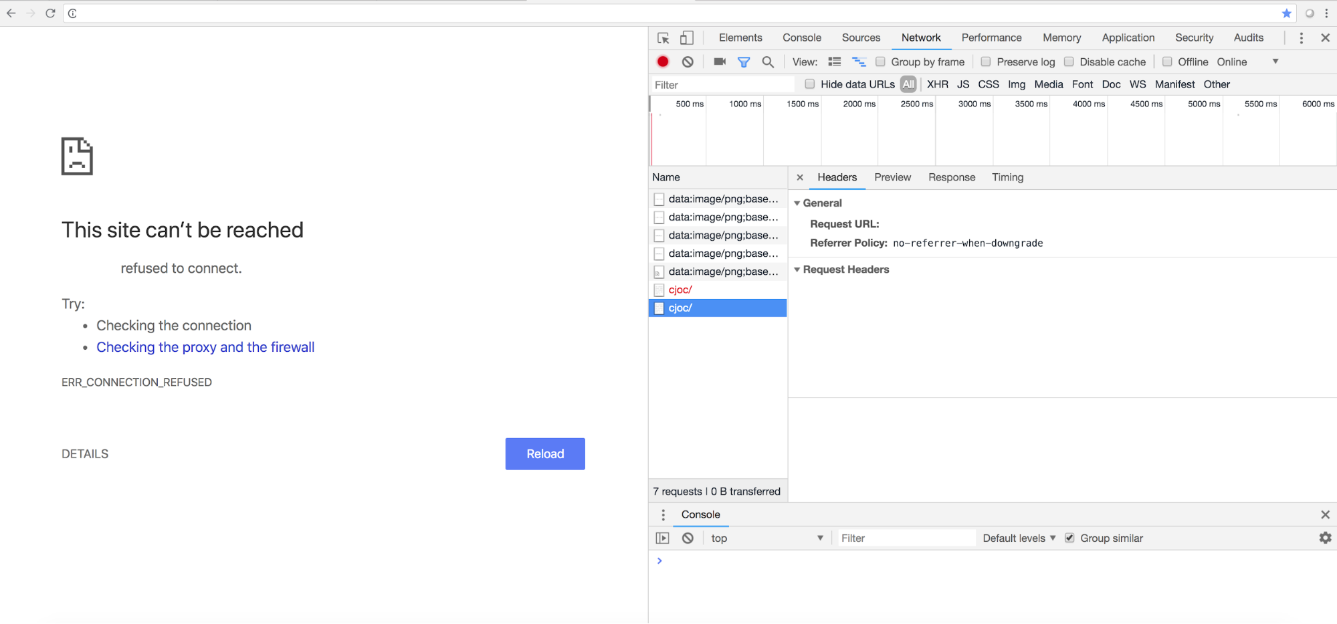Open the Response tab
This screenshot has width=1337, height=624.
[952, 177]
